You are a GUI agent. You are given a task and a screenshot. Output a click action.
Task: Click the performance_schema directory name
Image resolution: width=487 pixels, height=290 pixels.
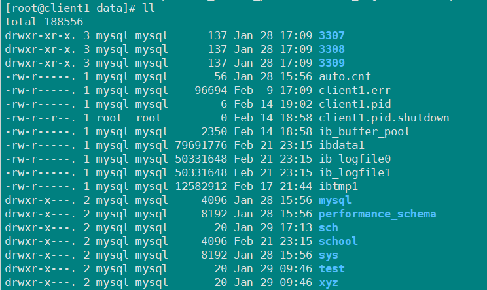[378, 214]
